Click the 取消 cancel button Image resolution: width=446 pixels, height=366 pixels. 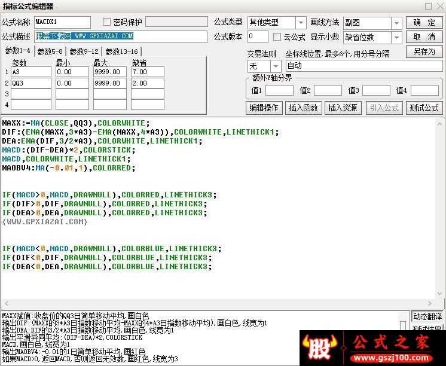pyautogui.click(x=424, y=37)
